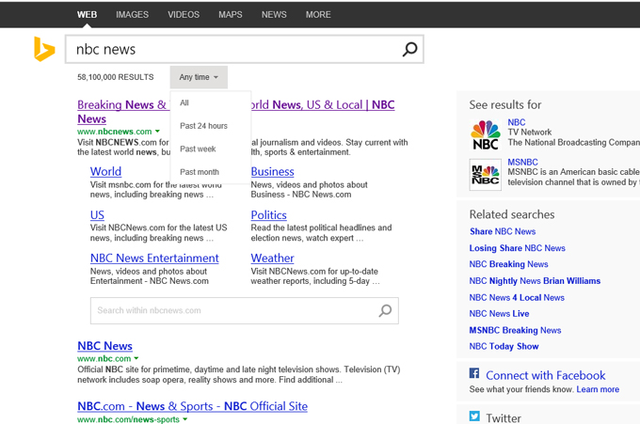Click the www.nbcnews.com URL text

click(x=114, y=132)
